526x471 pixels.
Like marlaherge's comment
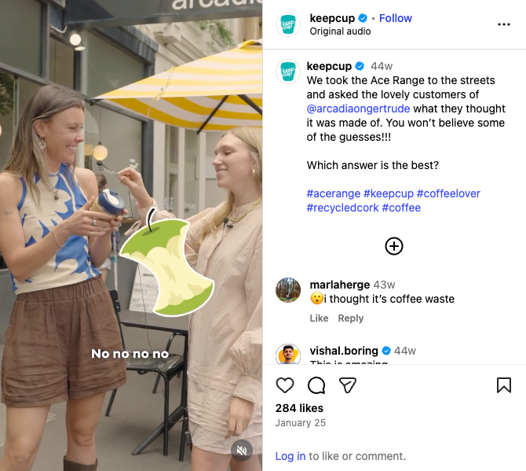319,318
